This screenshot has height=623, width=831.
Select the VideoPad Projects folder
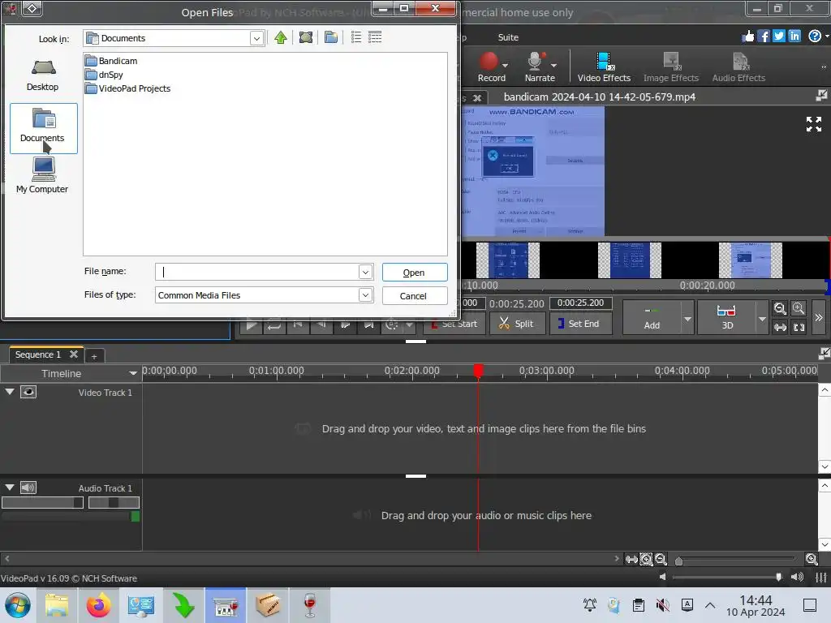127,88
